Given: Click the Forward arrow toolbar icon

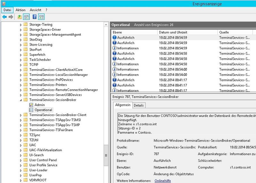Looking at the screenshot, I should coord(11,17).
